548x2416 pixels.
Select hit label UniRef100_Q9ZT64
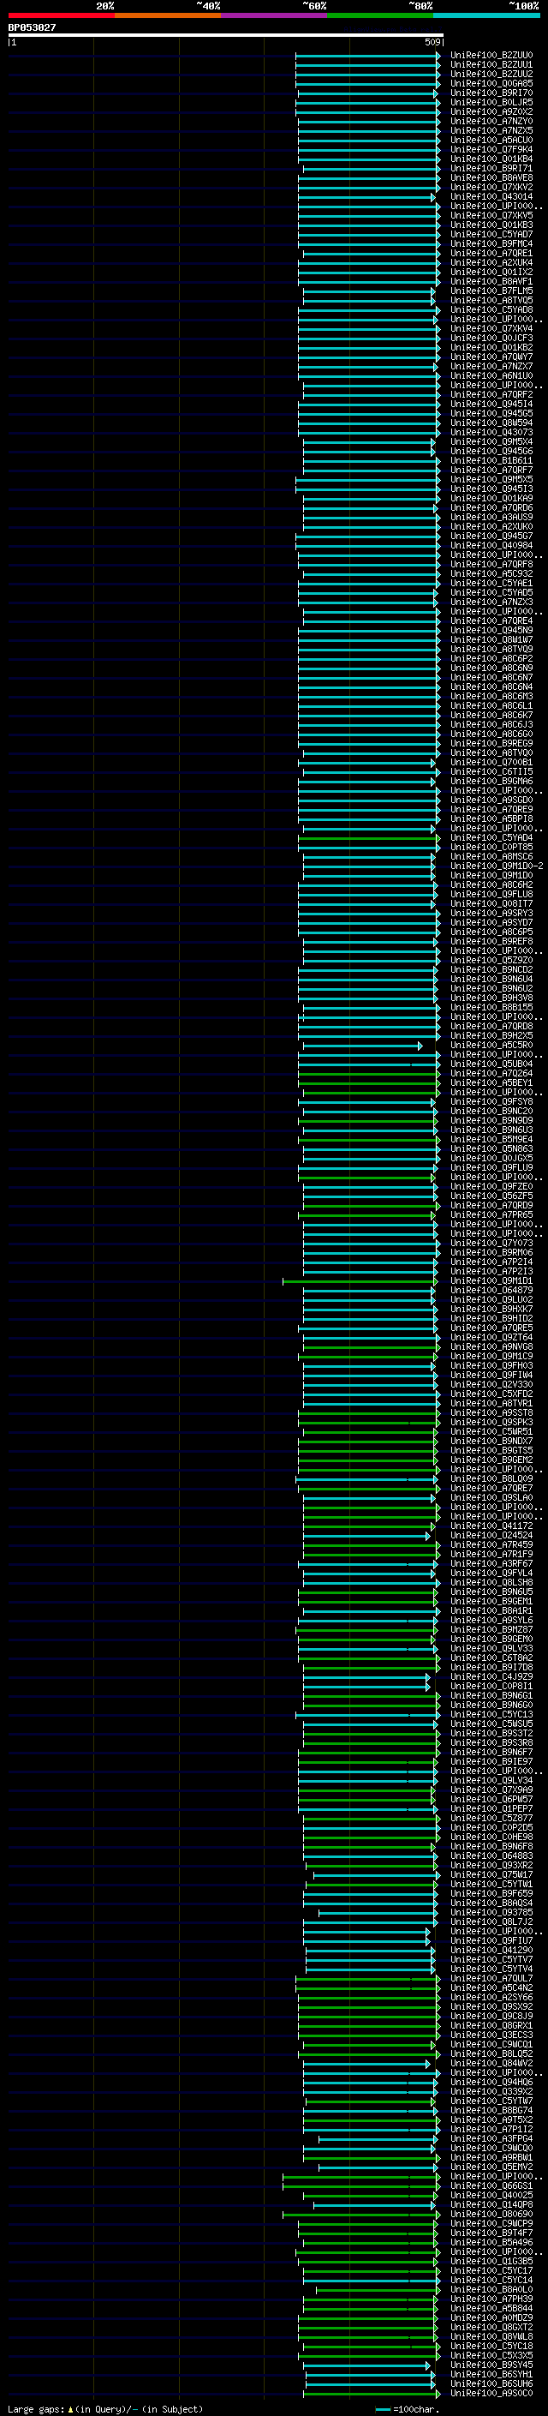pyautogui.click(x=491, y=1338)
